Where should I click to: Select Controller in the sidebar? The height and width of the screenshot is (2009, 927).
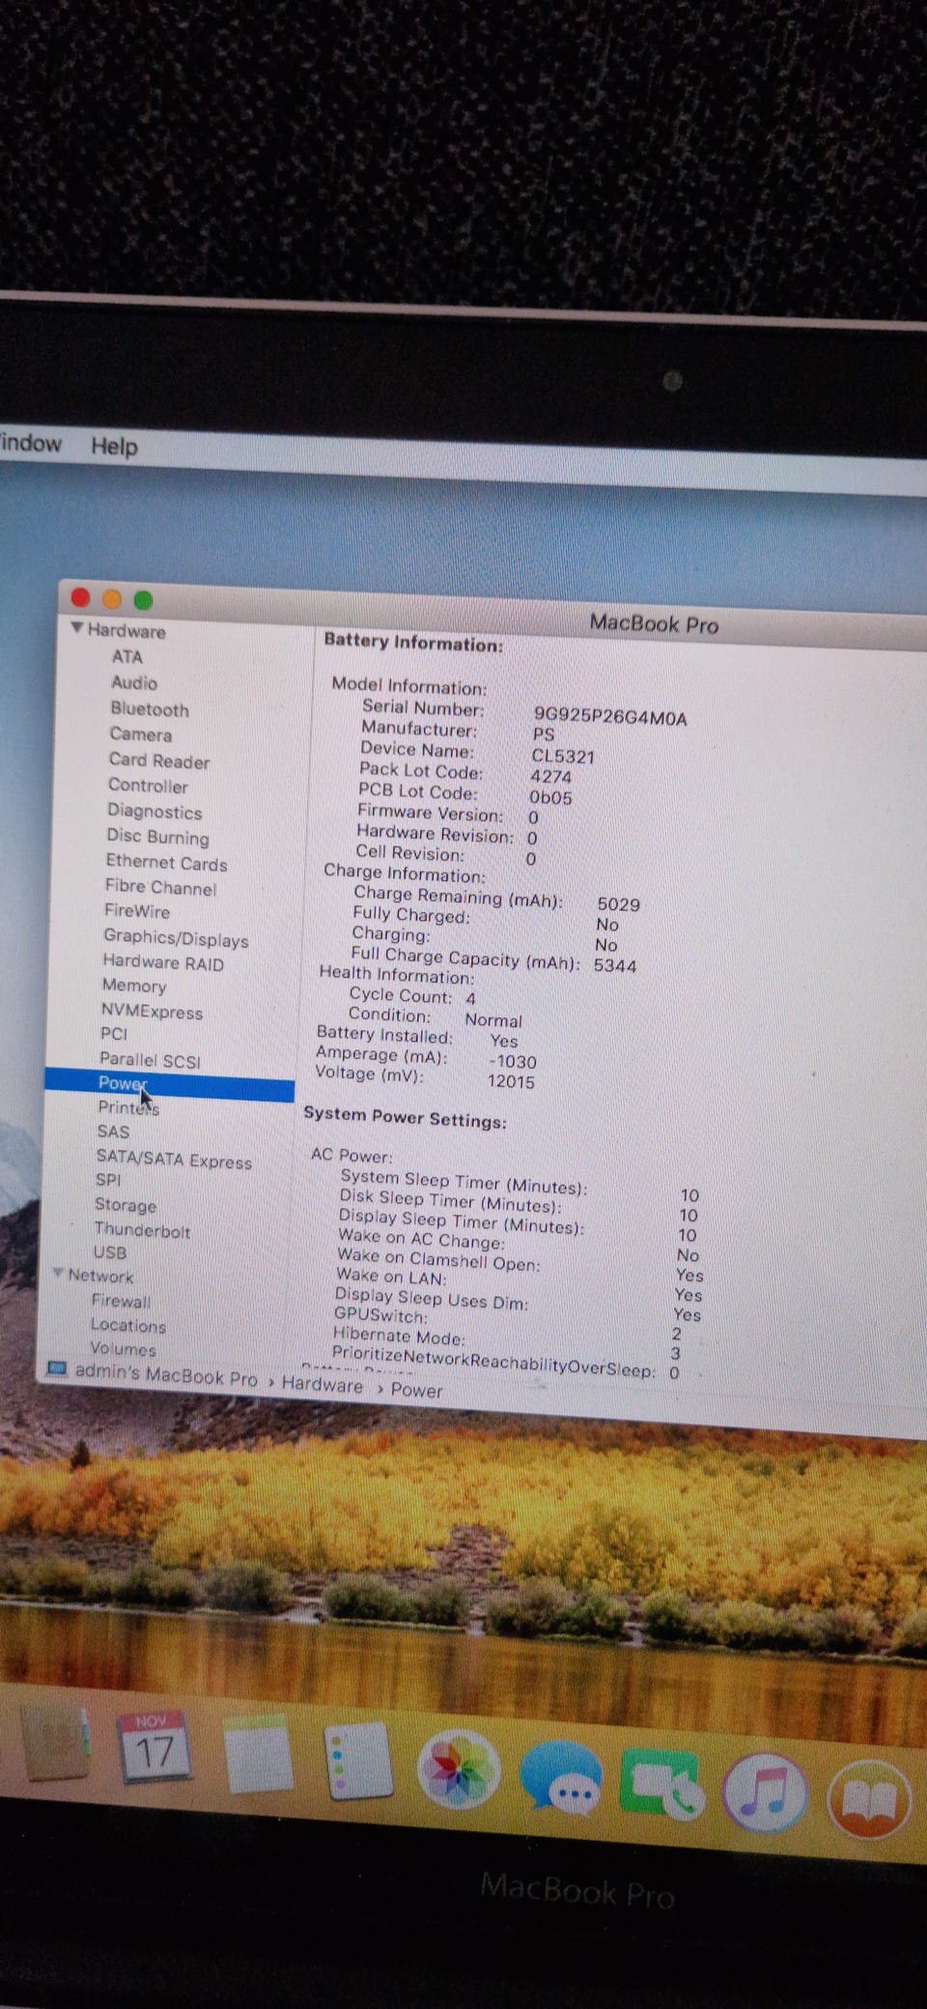point(148,786)
